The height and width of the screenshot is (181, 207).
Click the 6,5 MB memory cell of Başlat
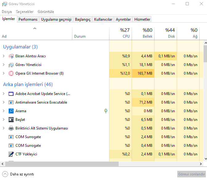[143, 120]
